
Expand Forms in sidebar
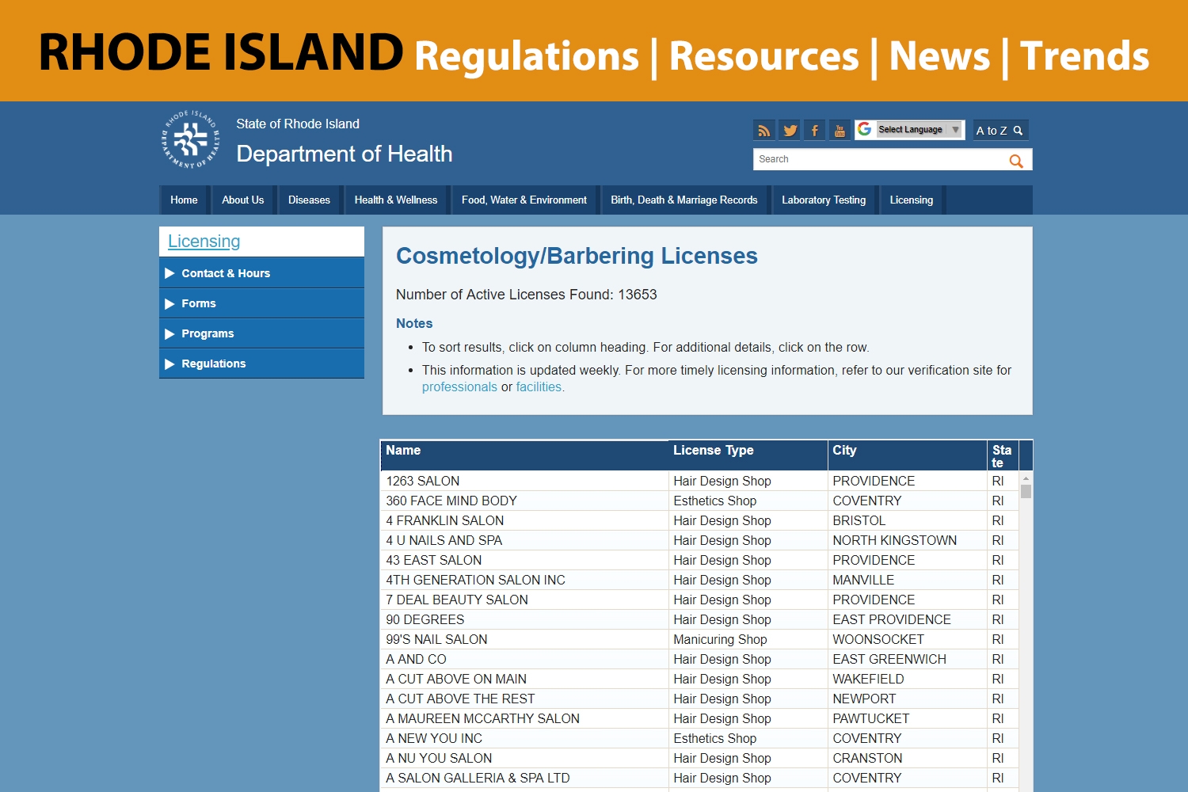click(261, 303)
